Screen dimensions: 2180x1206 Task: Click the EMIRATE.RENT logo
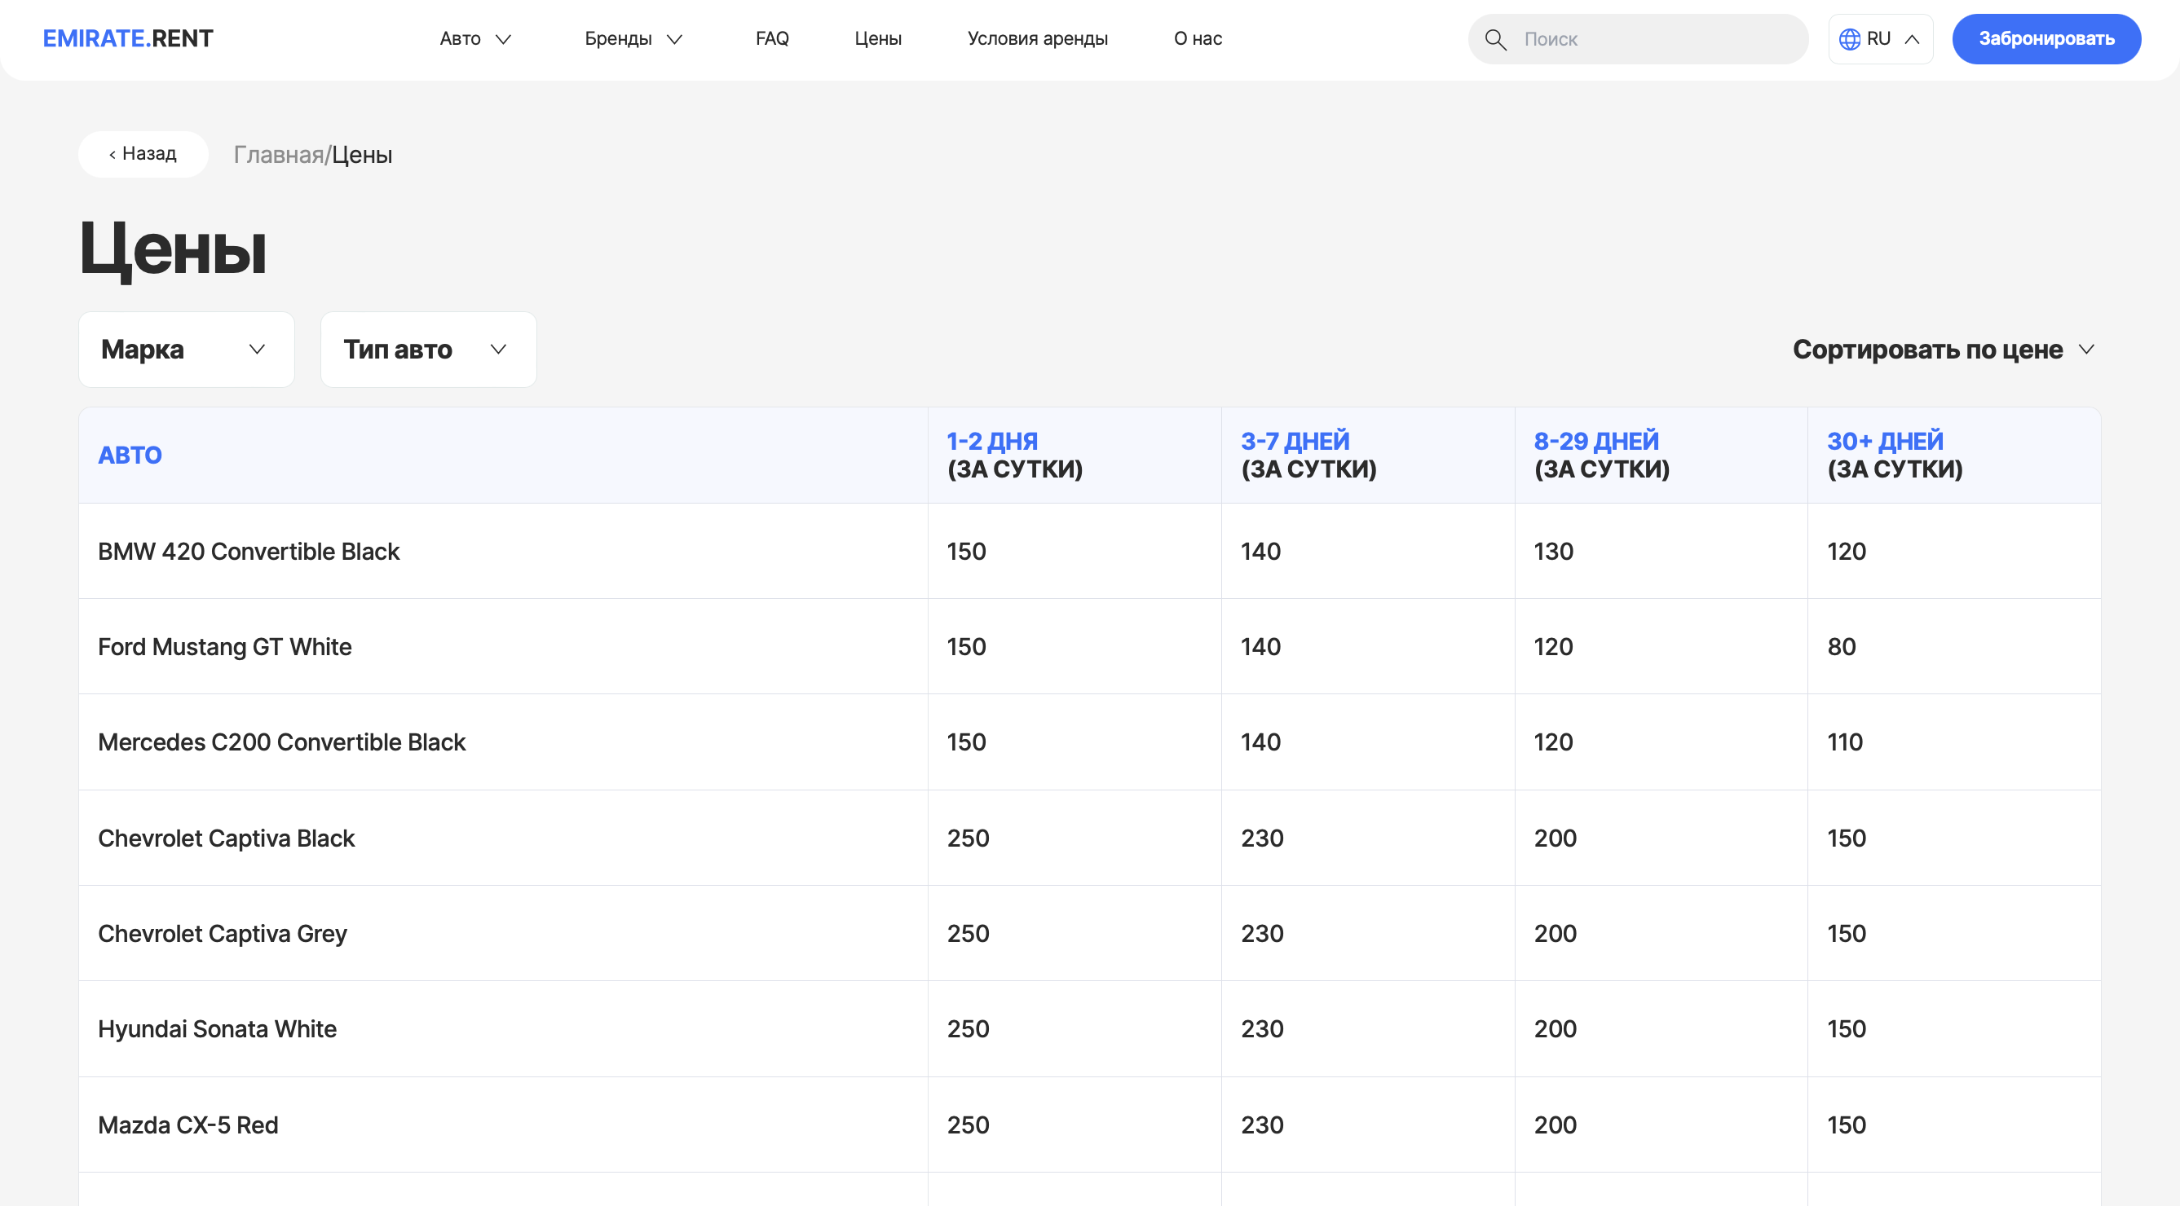128,38
